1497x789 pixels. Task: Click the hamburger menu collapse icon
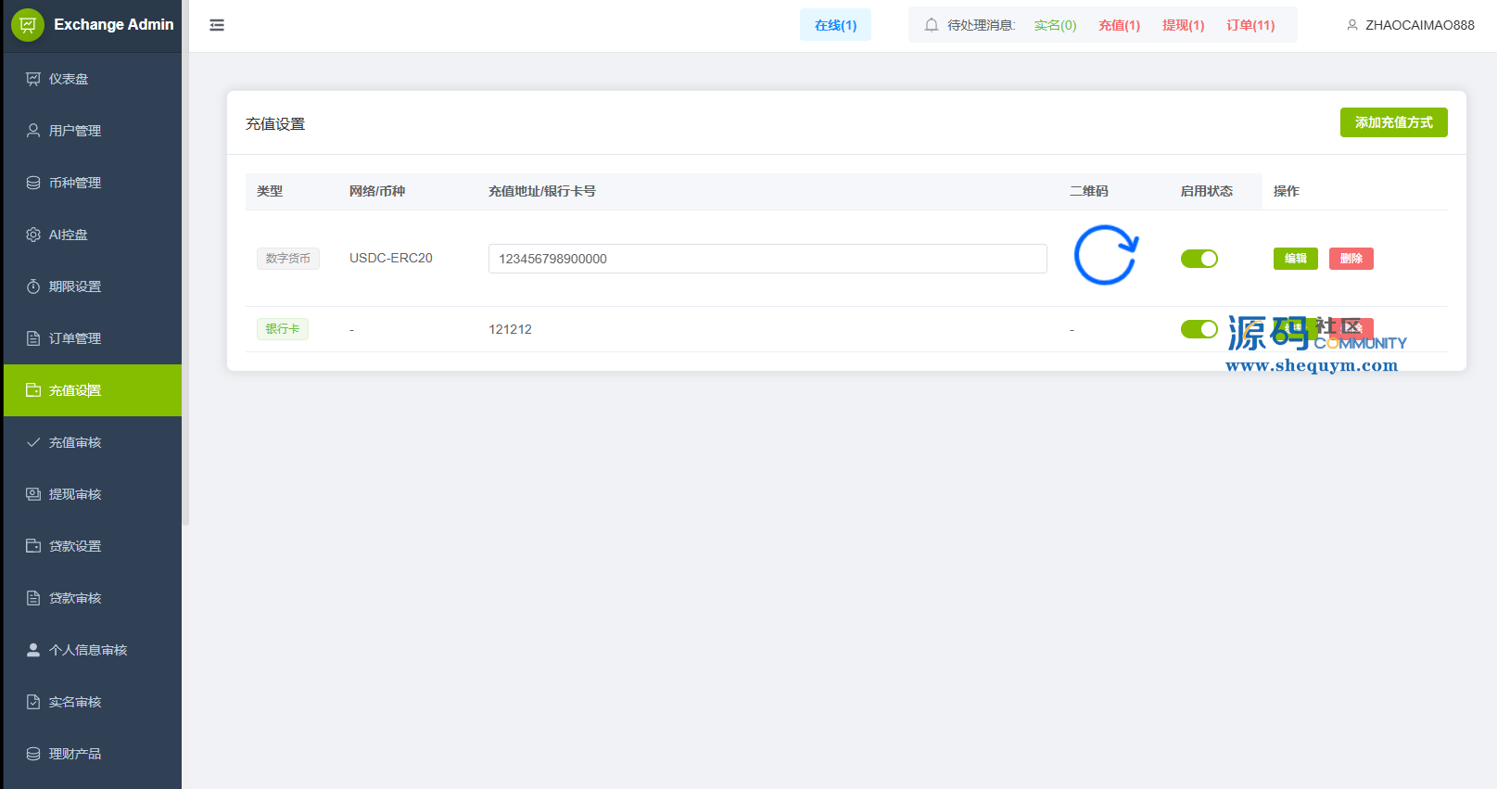tap(217, 25)
